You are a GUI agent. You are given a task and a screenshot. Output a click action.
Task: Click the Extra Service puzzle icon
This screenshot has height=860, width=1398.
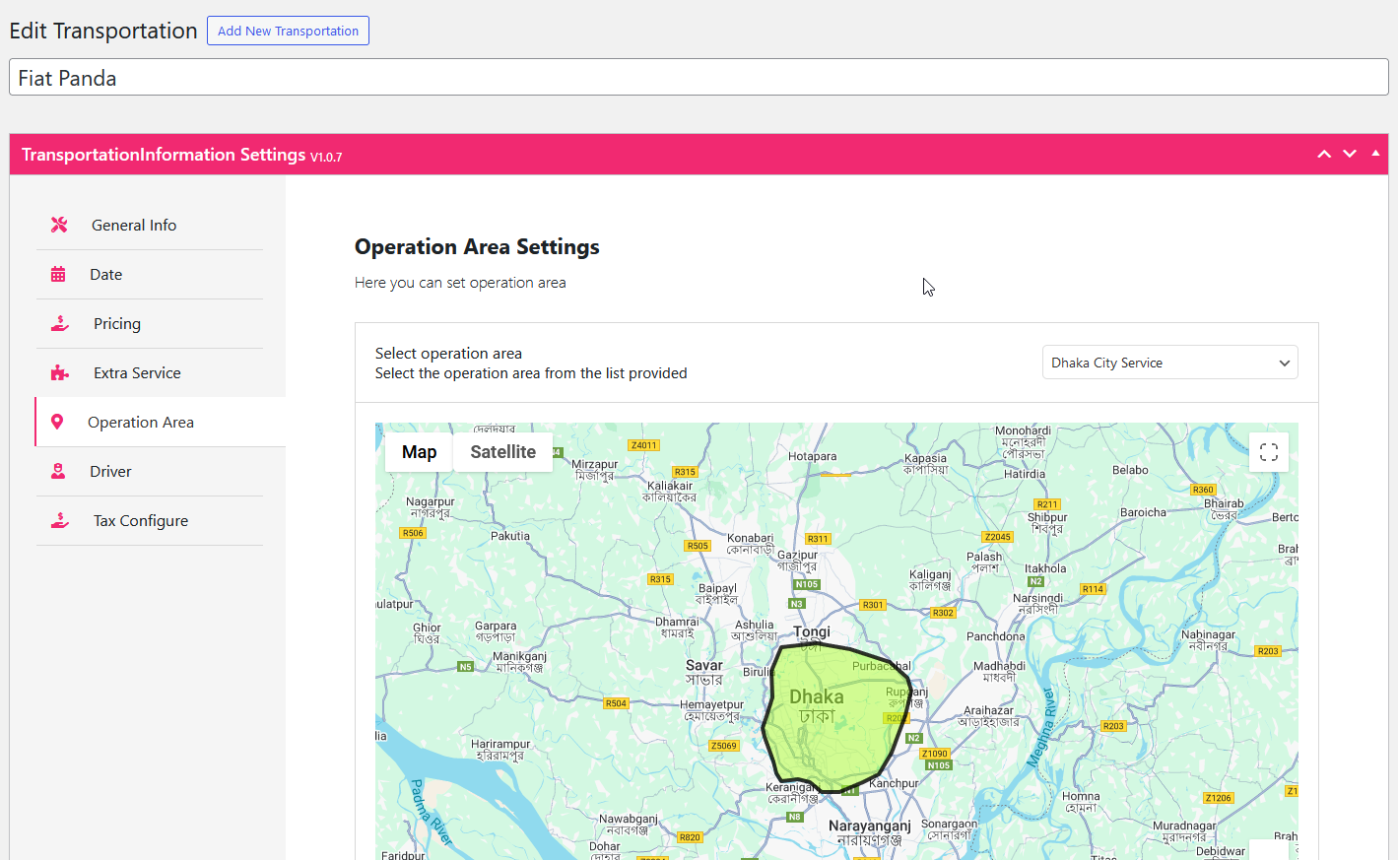(x=60, y=373)
